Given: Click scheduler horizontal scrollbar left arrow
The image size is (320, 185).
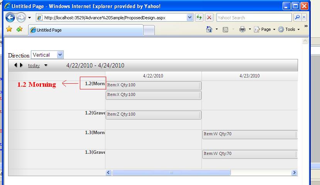Looking at the screenshot, I should click(108, 173).
